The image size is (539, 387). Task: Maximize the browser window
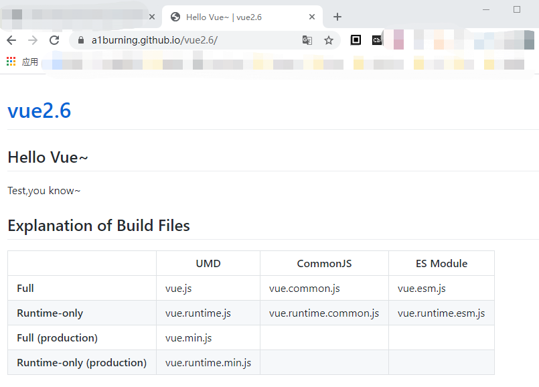517,9
